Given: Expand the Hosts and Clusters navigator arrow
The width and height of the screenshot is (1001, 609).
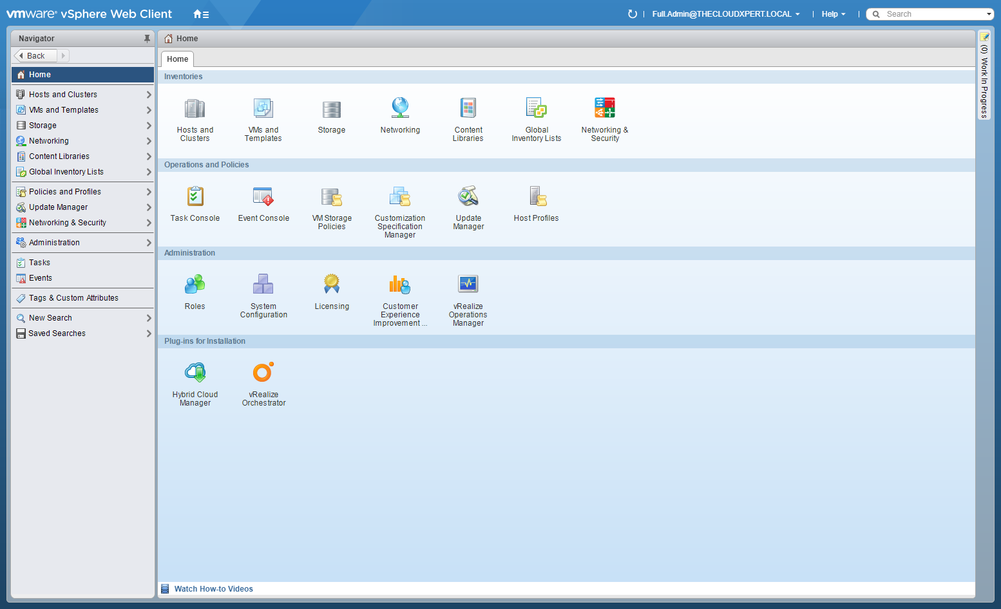Looking at the screenshot, I should pyautogui.click(x=149, y=95).
